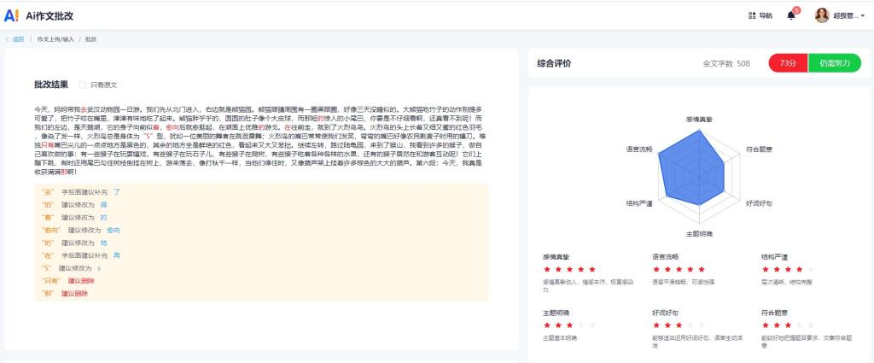Enable the 只看原文 checkbox
Image resolution: width=874 pixels, height=363 pixels.
click(x=83, y=85)
